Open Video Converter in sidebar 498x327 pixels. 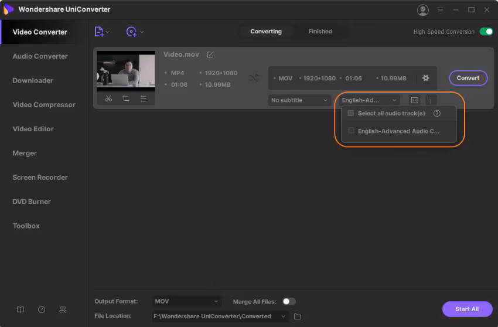click(40, 32)
